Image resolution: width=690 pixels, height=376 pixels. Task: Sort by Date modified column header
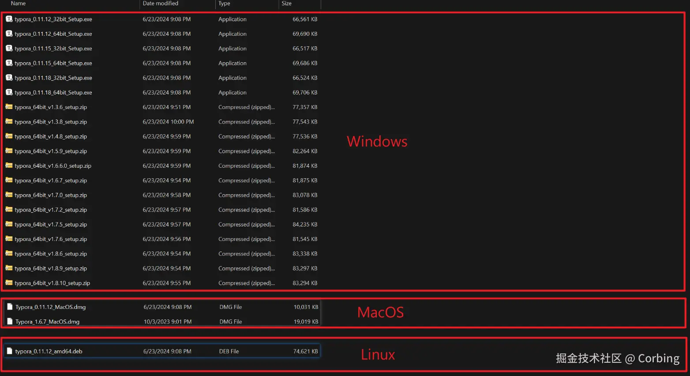pyautogui.click(x=161, y=4)
